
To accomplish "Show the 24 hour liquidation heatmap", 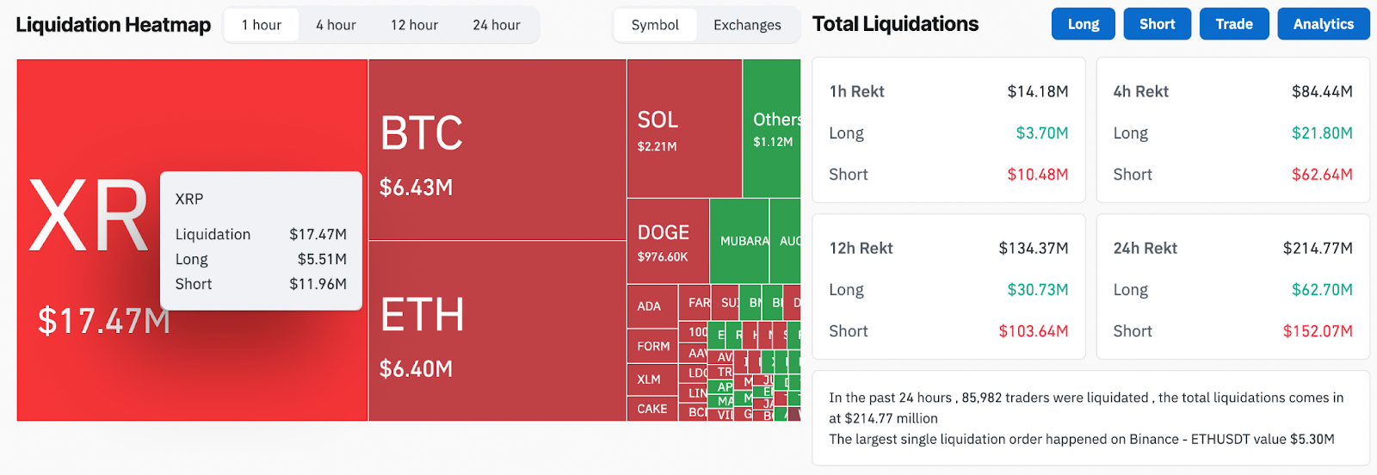I will (497, 25).
